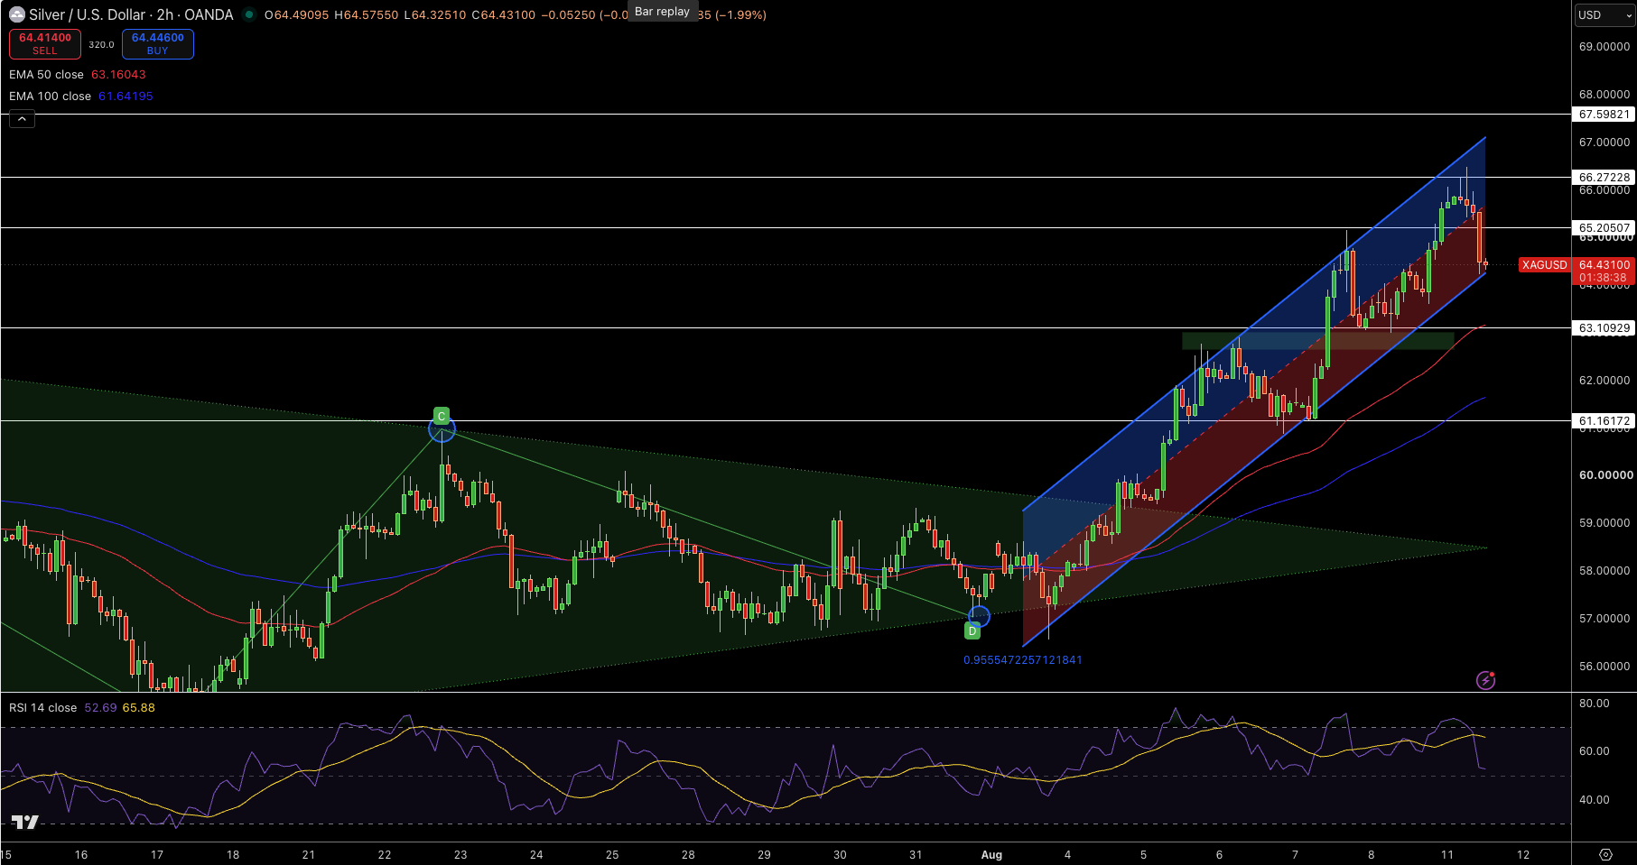The width and height of the screenshot is (1637, 865).
Task: Click the 64.41400 SELL button
Action: (45, 43)
